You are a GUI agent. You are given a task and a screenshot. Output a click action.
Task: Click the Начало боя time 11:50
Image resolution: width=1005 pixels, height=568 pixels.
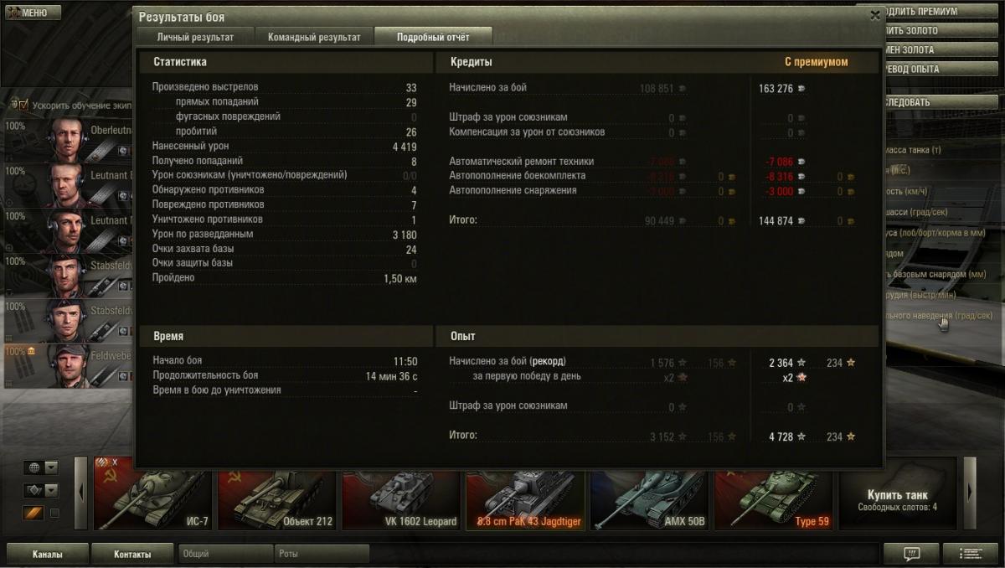[405, 361]
